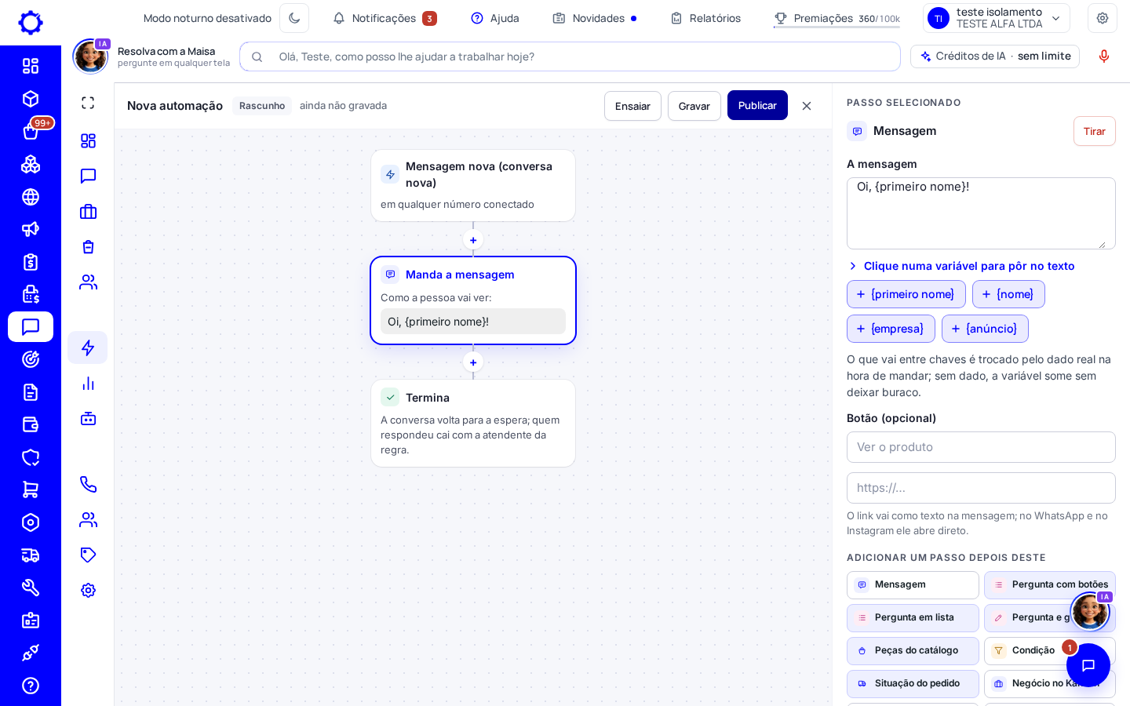Open the delivery truck icon in blue sidebar

[31, 555]
